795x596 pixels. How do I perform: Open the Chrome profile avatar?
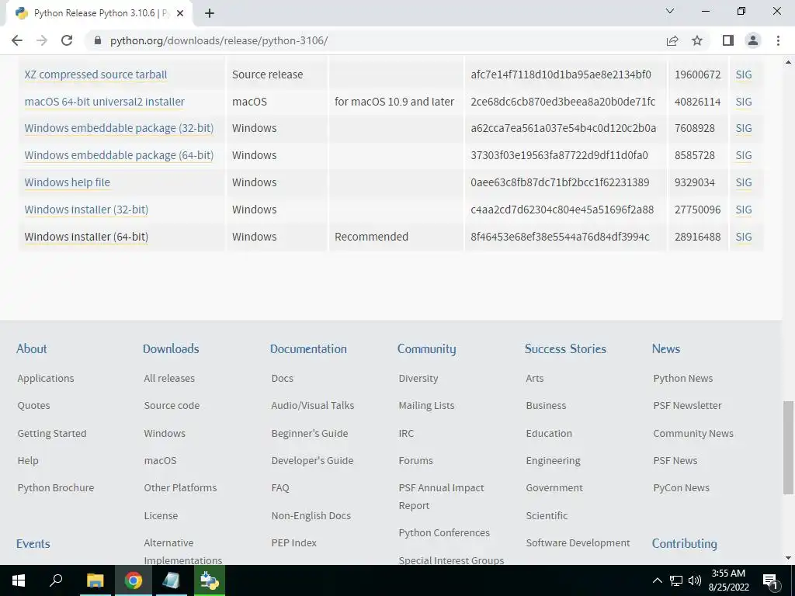coord(753,40)
